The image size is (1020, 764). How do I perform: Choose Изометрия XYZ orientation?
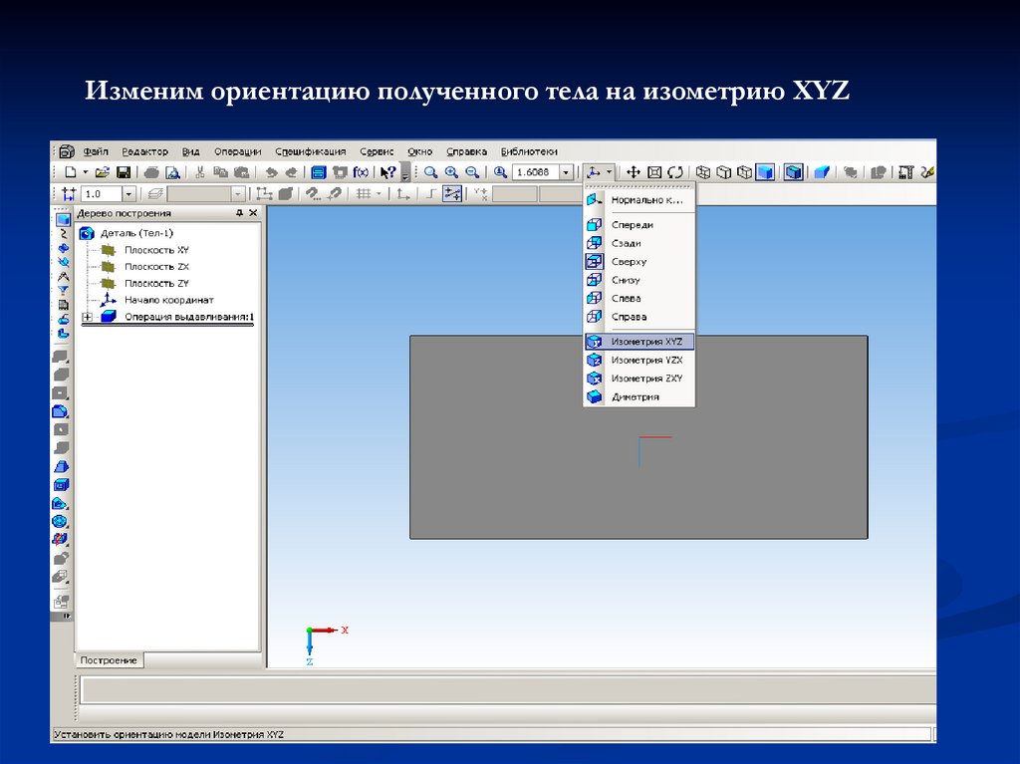[x=639, y=342]
